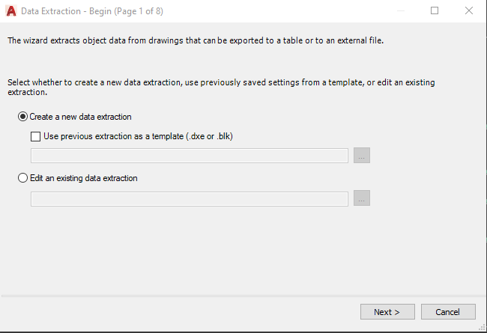Click the 'Edit an existing data extraction' label text
This screenshot has height=333, width=487.
83,178
